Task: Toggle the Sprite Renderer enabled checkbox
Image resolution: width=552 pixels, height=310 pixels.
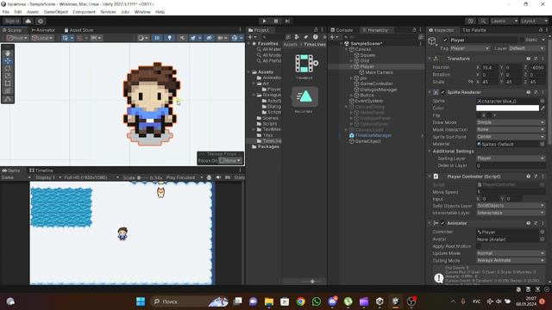Action: pyautogui.click(x=442, y=92)
